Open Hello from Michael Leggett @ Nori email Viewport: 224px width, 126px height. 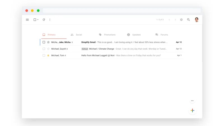[98, 55]
